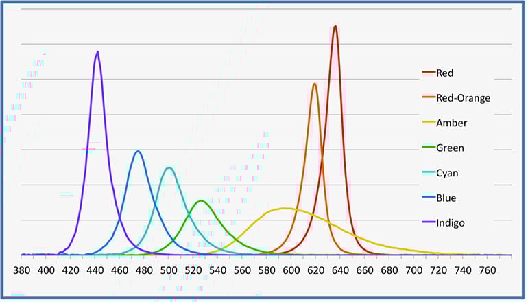Select the Cyan legend line swatch
528x302 pixels.
point(429,172)
